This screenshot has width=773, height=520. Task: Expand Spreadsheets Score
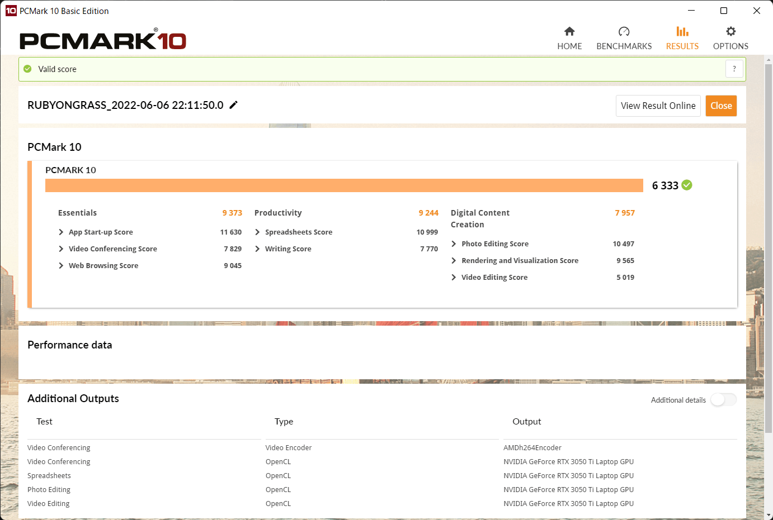(x=257, y=232)
